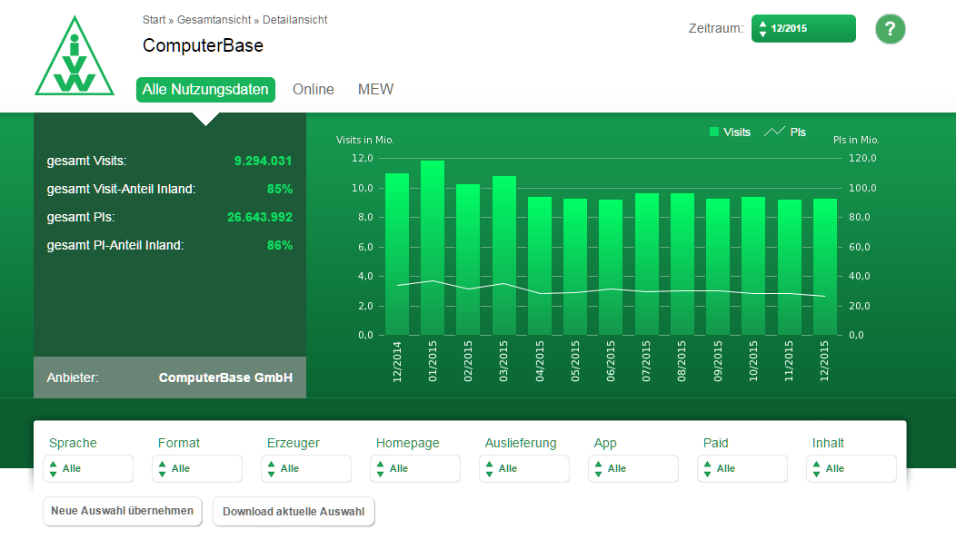Click the PI-Anteil Inland 86% value
This screenshot has height=539, width=956.
[x=280, y=245]
